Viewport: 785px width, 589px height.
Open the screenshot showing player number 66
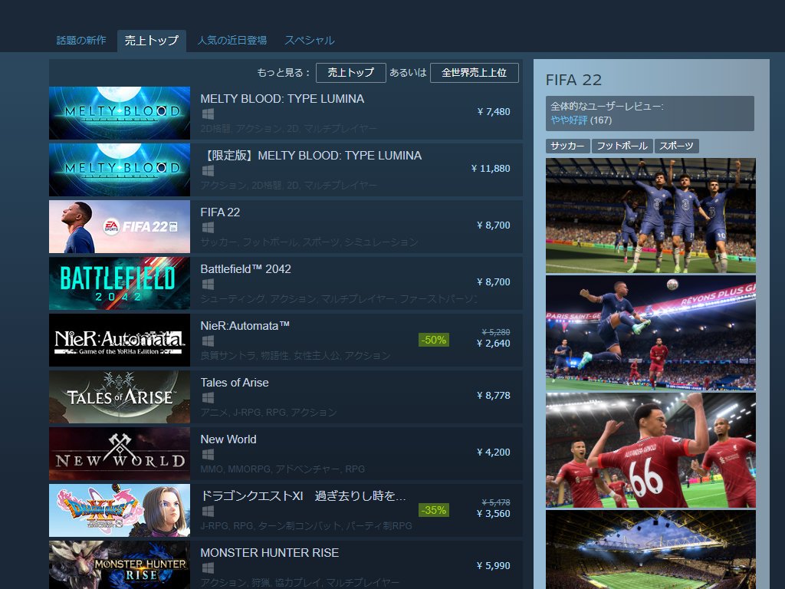650,451
